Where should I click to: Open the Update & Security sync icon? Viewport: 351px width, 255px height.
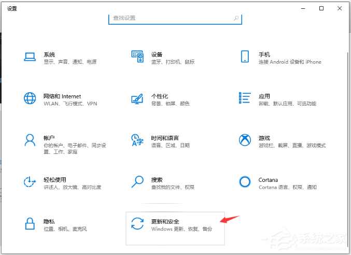click(137, 224)
